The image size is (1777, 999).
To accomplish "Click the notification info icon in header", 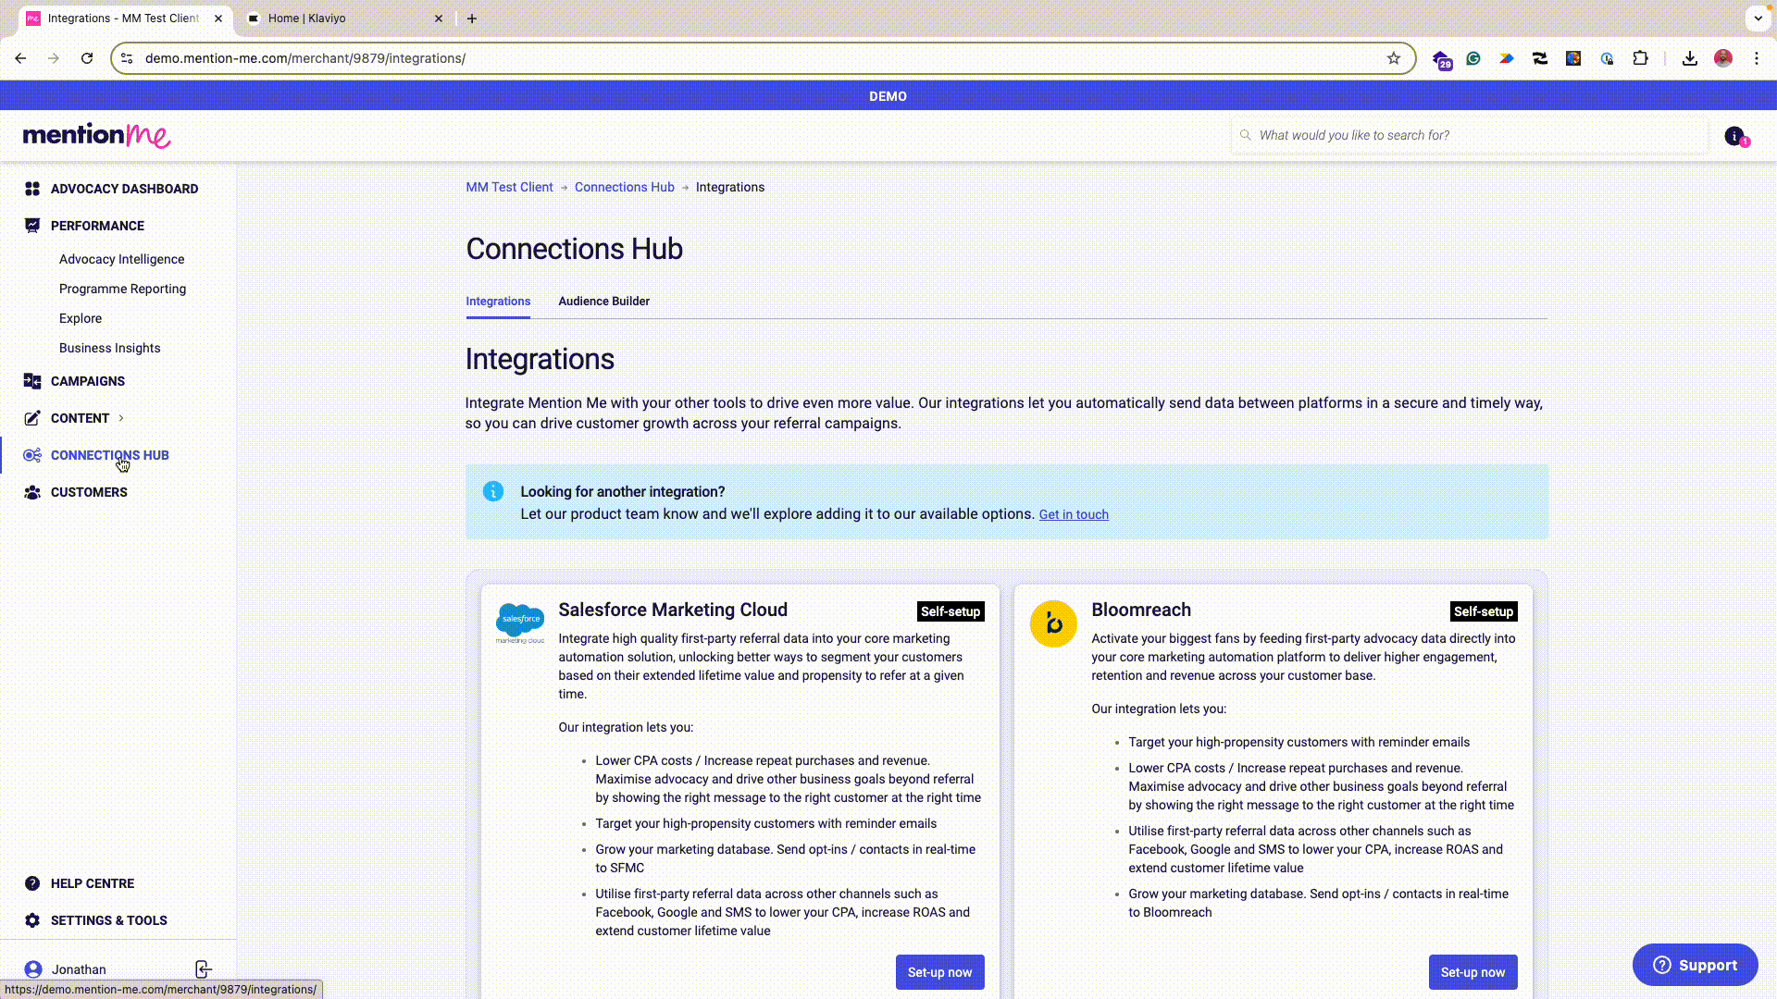I will 1735,136.
